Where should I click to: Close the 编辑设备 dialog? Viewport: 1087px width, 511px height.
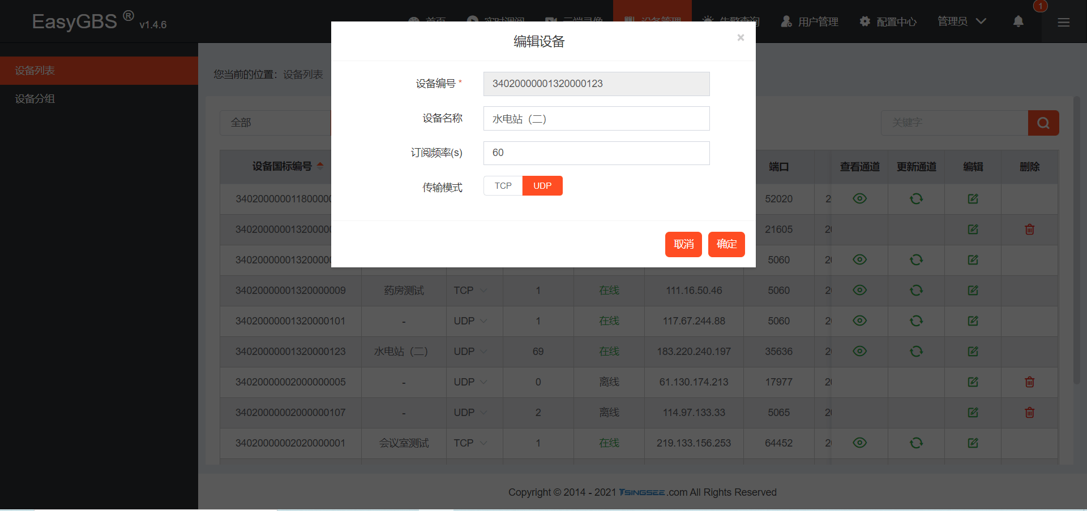click(x=740, y=38)
